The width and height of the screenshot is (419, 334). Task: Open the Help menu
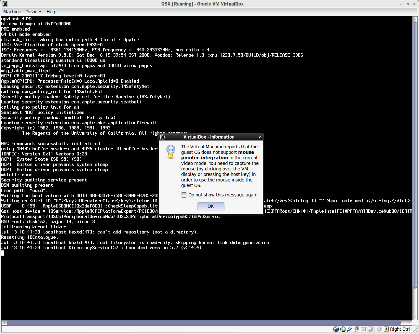51,12
